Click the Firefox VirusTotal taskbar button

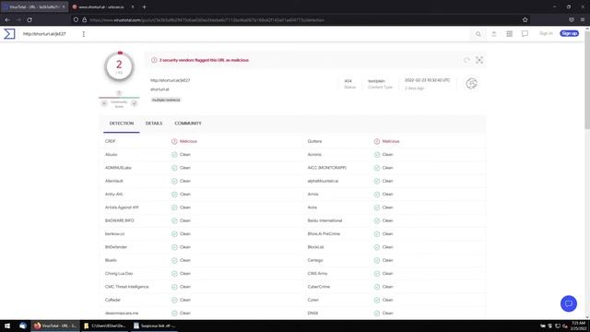tap(55, 326)
